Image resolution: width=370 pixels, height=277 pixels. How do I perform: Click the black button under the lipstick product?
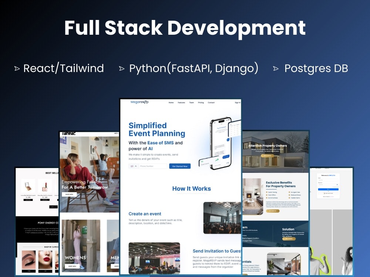point(45,200)
